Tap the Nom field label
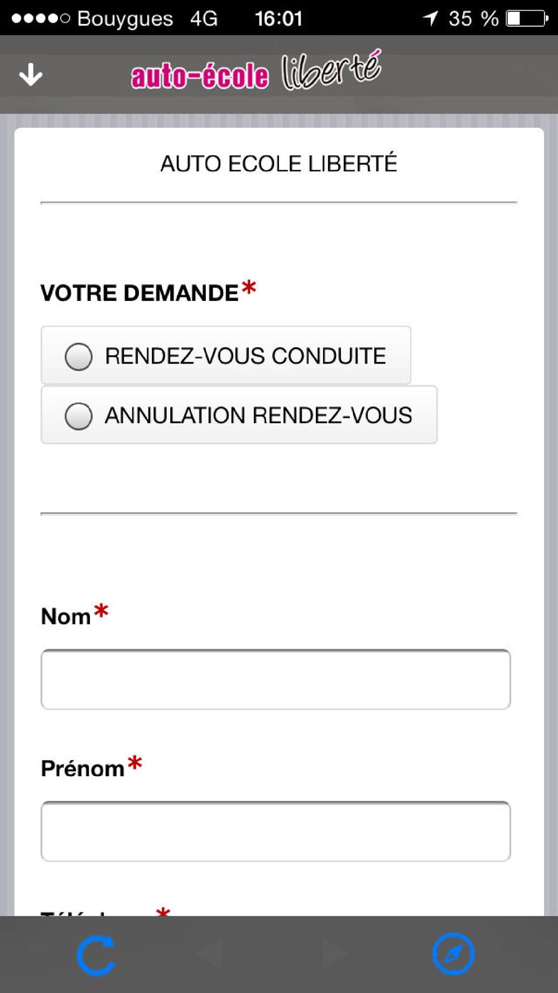 point(66,617)
